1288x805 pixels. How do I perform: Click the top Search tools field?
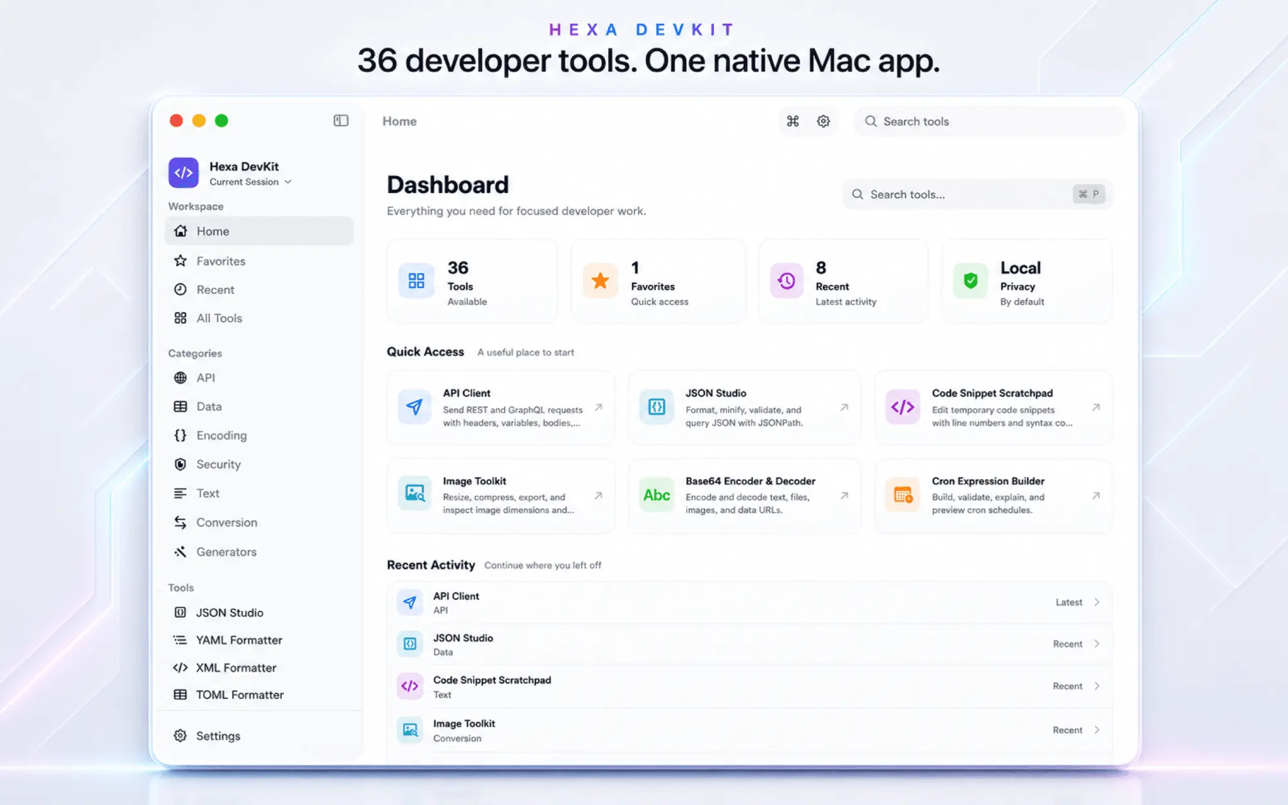(989, 121)
